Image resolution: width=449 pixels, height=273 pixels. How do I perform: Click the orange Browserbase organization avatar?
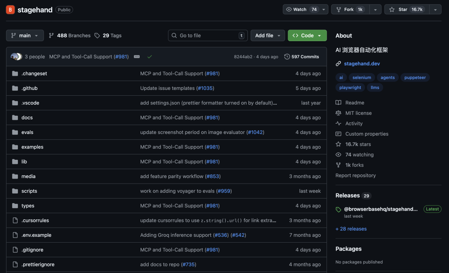pos(10,10)
